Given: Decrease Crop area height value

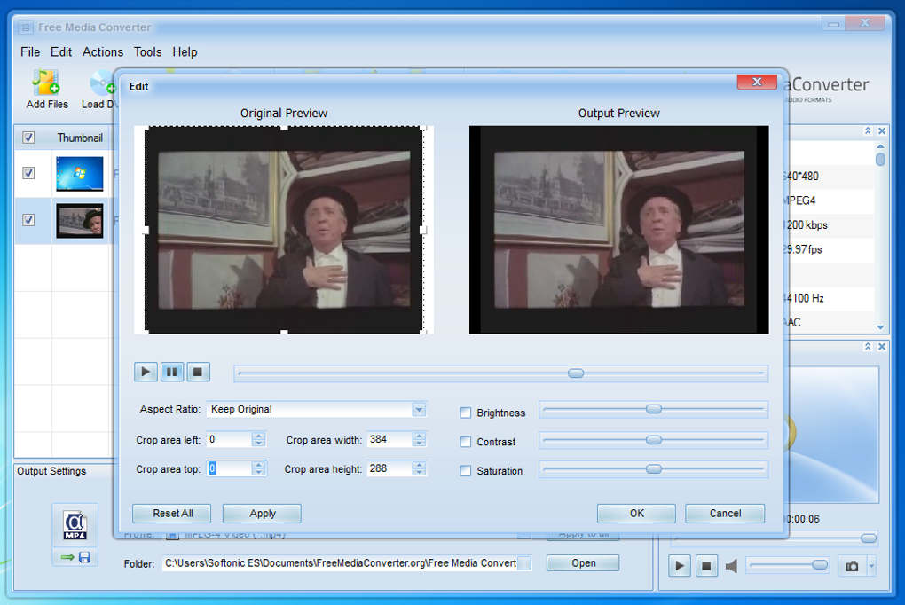Looking at the screenshot, I should click(420, 472).
